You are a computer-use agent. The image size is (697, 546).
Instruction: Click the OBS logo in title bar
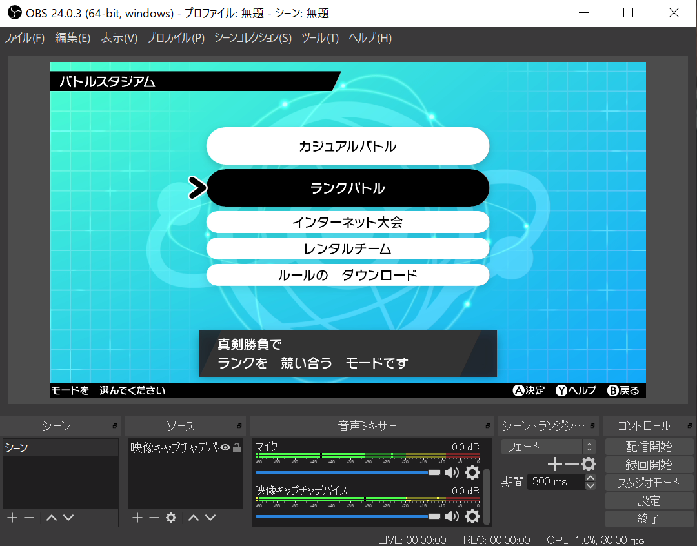click(14, 13)
